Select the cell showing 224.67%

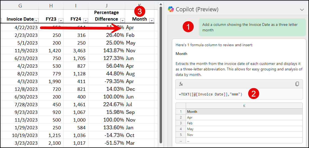(x=106, y=105)
